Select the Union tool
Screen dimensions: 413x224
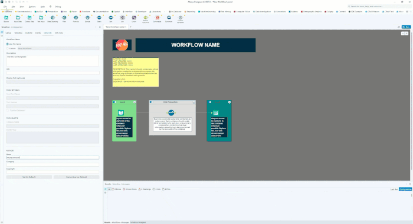[x=134, y=19]
